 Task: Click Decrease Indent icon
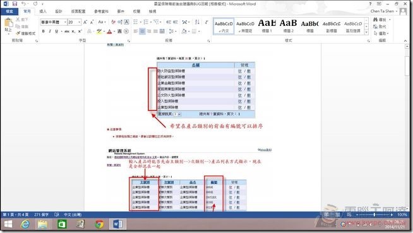tap(169, 22)
